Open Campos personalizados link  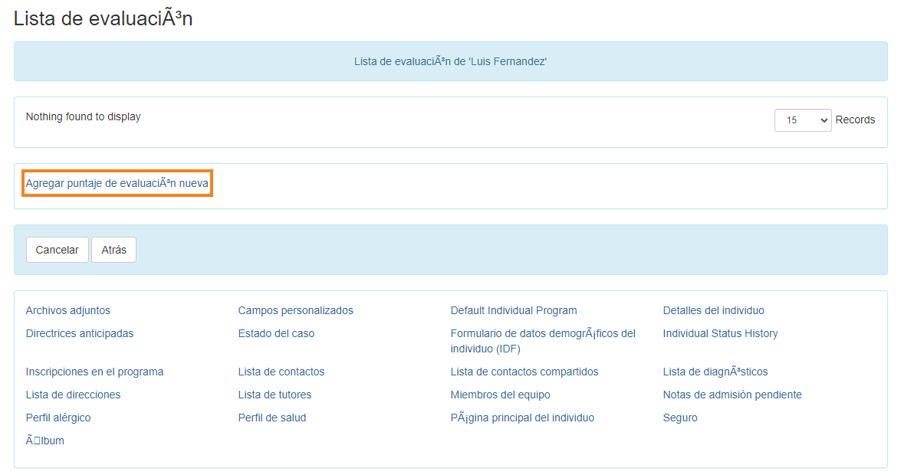point(295,310)
